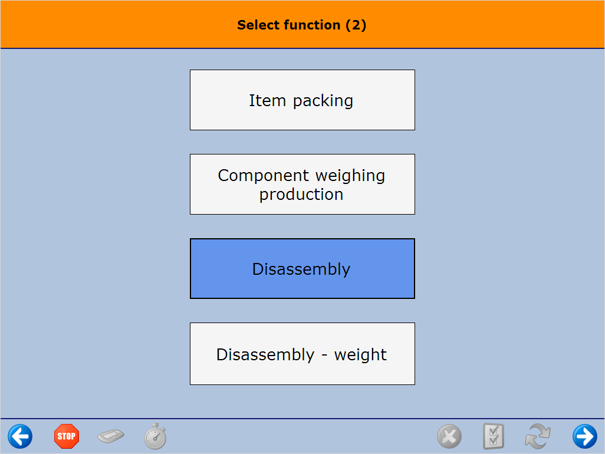Click the gray X cancel icon
The height and width of the screenshot is (454, 605).
[449, 437]
